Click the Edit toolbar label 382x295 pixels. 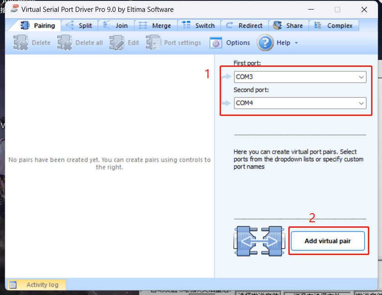coord(133,43)
